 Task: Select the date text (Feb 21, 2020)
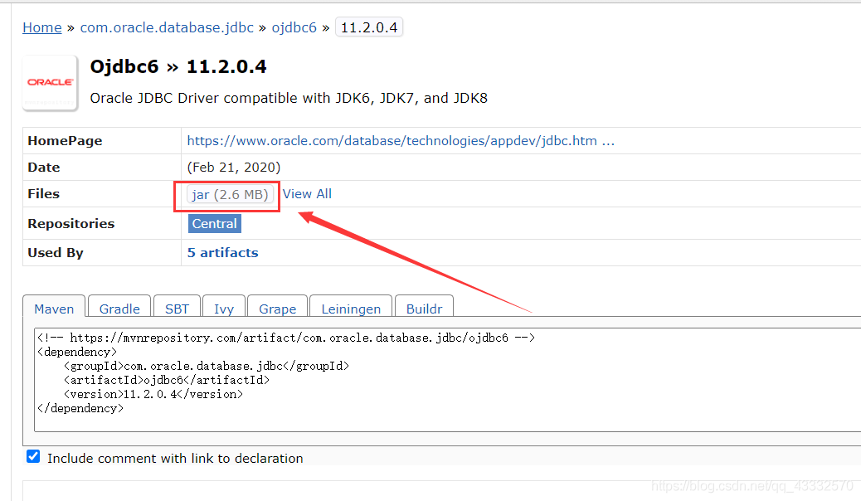coord(234,167)
